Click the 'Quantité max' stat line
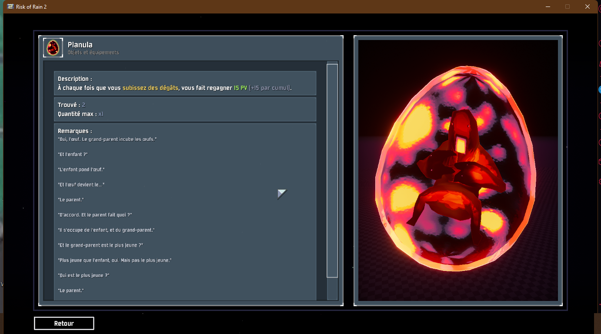601x334 pixels. 80,114
